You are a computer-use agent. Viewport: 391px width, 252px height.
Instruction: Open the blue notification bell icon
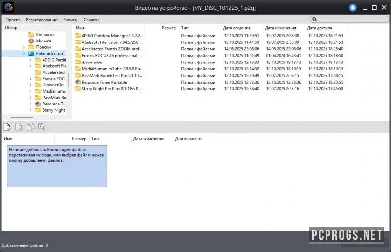click(x=353, y=8)
